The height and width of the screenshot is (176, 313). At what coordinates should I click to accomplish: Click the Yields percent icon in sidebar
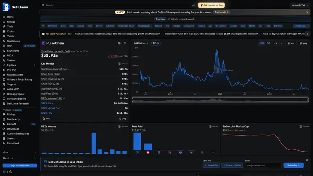(4, 36)
